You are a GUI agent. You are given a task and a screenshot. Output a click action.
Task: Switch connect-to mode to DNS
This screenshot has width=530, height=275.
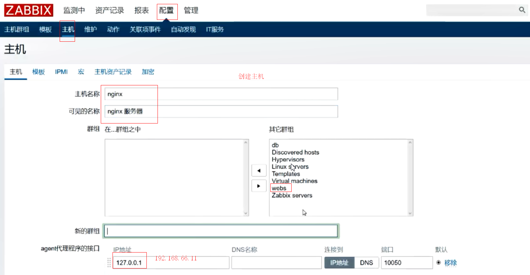pyautogui.click(x=366, y=263)
